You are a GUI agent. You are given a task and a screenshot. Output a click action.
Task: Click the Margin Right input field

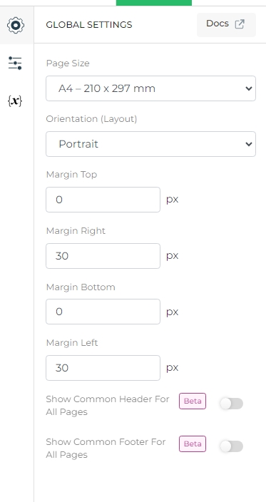[x=103, y=256]
